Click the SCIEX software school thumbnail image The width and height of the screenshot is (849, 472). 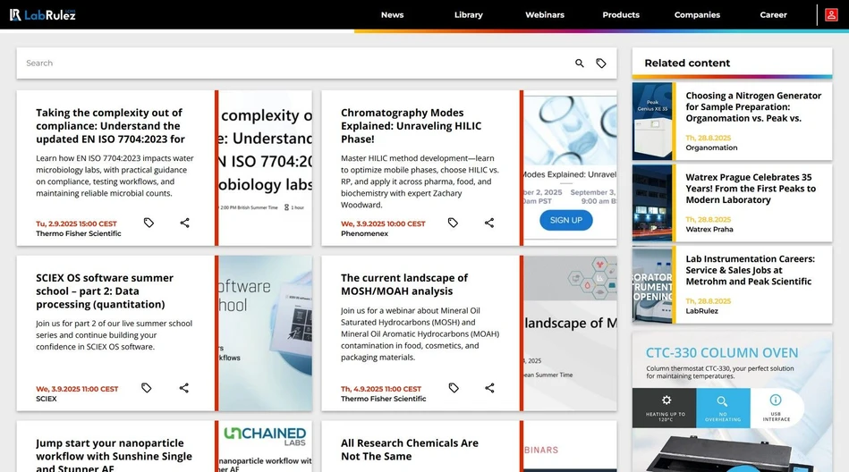click(266, 333)
